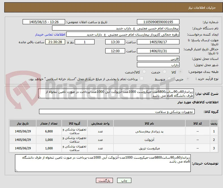Click the deadline time field 13:30
Screen dimensions: 223x188
tap(115, 42)
